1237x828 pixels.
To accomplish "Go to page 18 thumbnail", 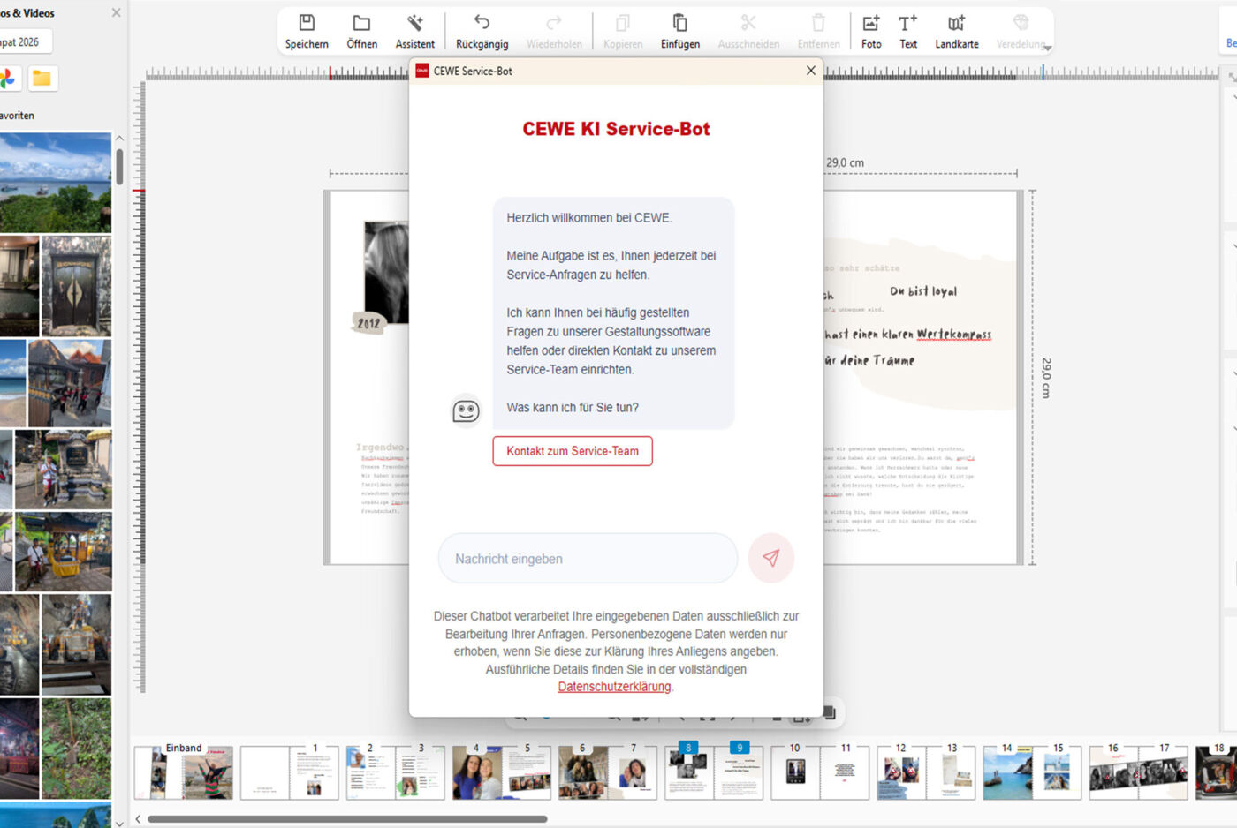I will pos(1216,772).
